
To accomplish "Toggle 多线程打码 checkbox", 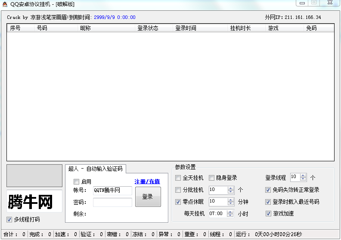I will (9, 219).
